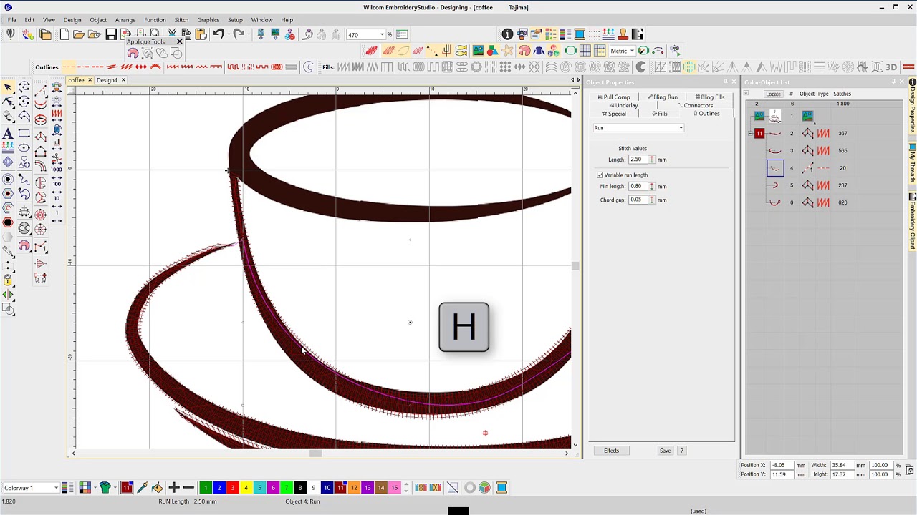
Task: Click the Design information icon
Action: pyautogui.click(x=507, y=34)
